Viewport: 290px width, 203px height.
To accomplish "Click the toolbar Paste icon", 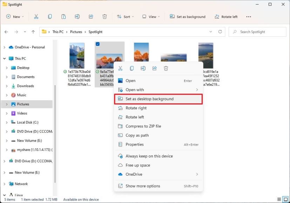I will pos(63,16).
